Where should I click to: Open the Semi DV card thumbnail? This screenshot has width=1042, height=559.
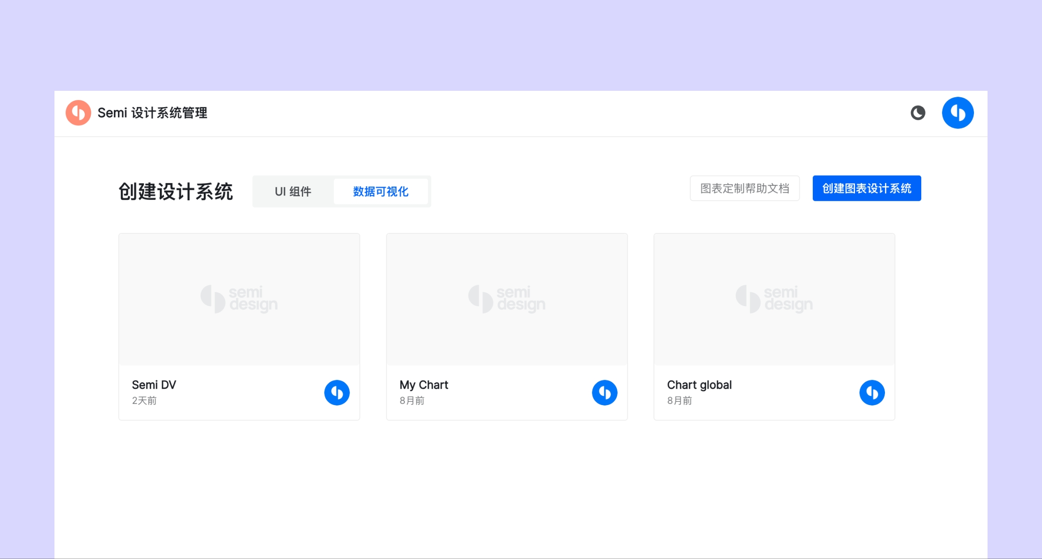coord(239,300)
